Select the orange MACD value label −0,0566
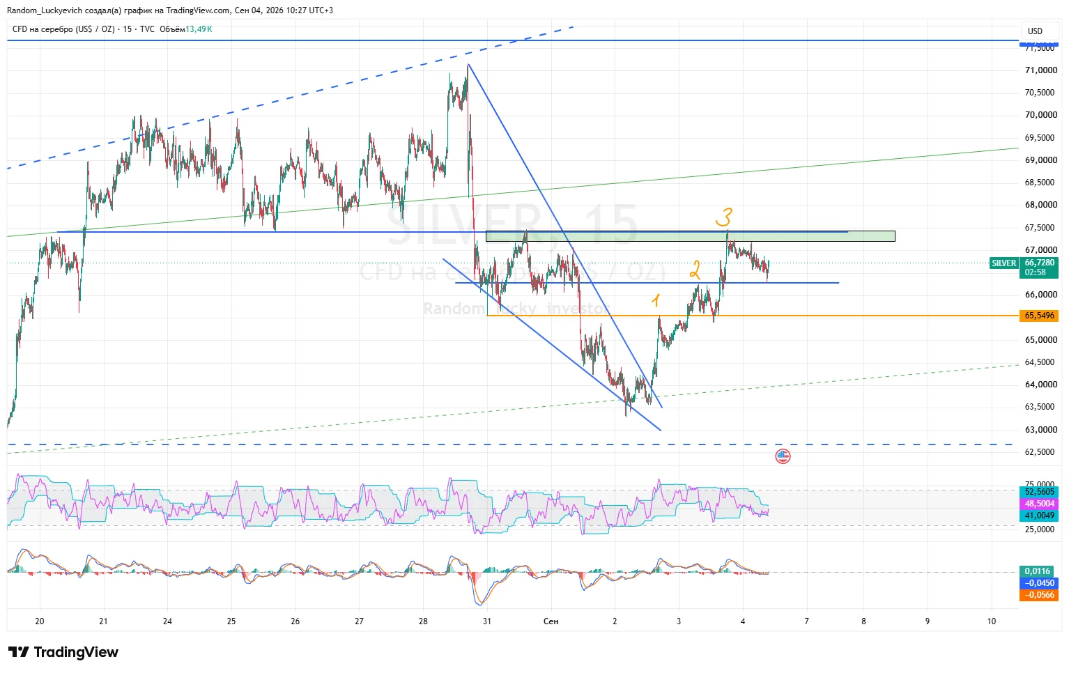The height and width of the screenshot is (673, 1069). pyautogui.click(x=1039, y=595)
